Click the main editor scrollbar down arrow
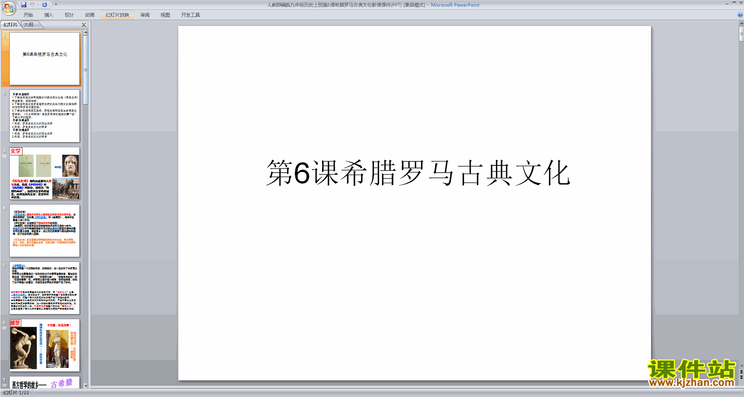Image resolution: width=744 pixels, height=397 pixels. click(741, 366)
